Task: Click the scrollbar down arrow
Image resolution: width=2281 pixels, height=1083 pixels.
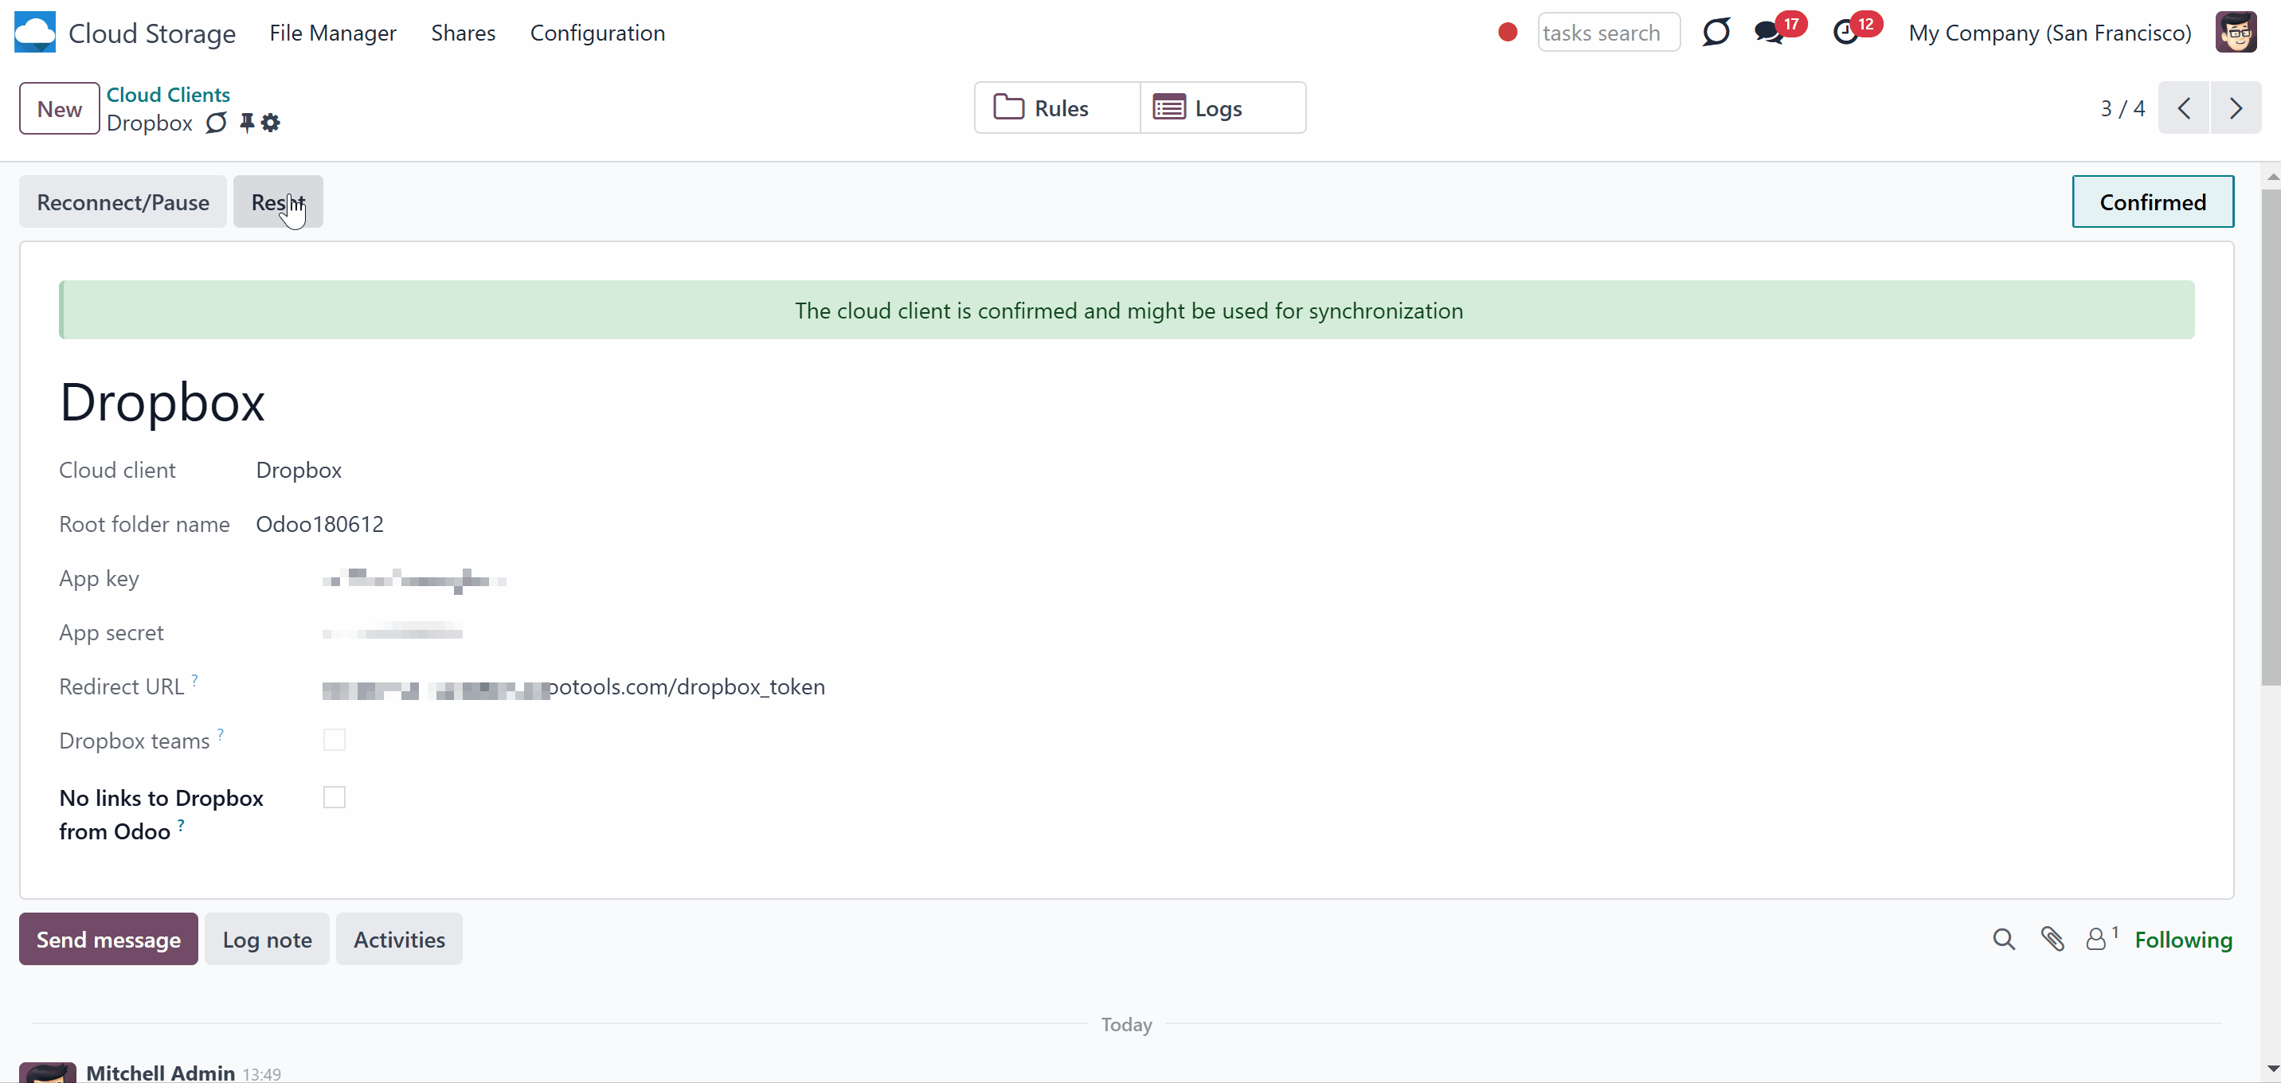Action: click(2271, 1069)
